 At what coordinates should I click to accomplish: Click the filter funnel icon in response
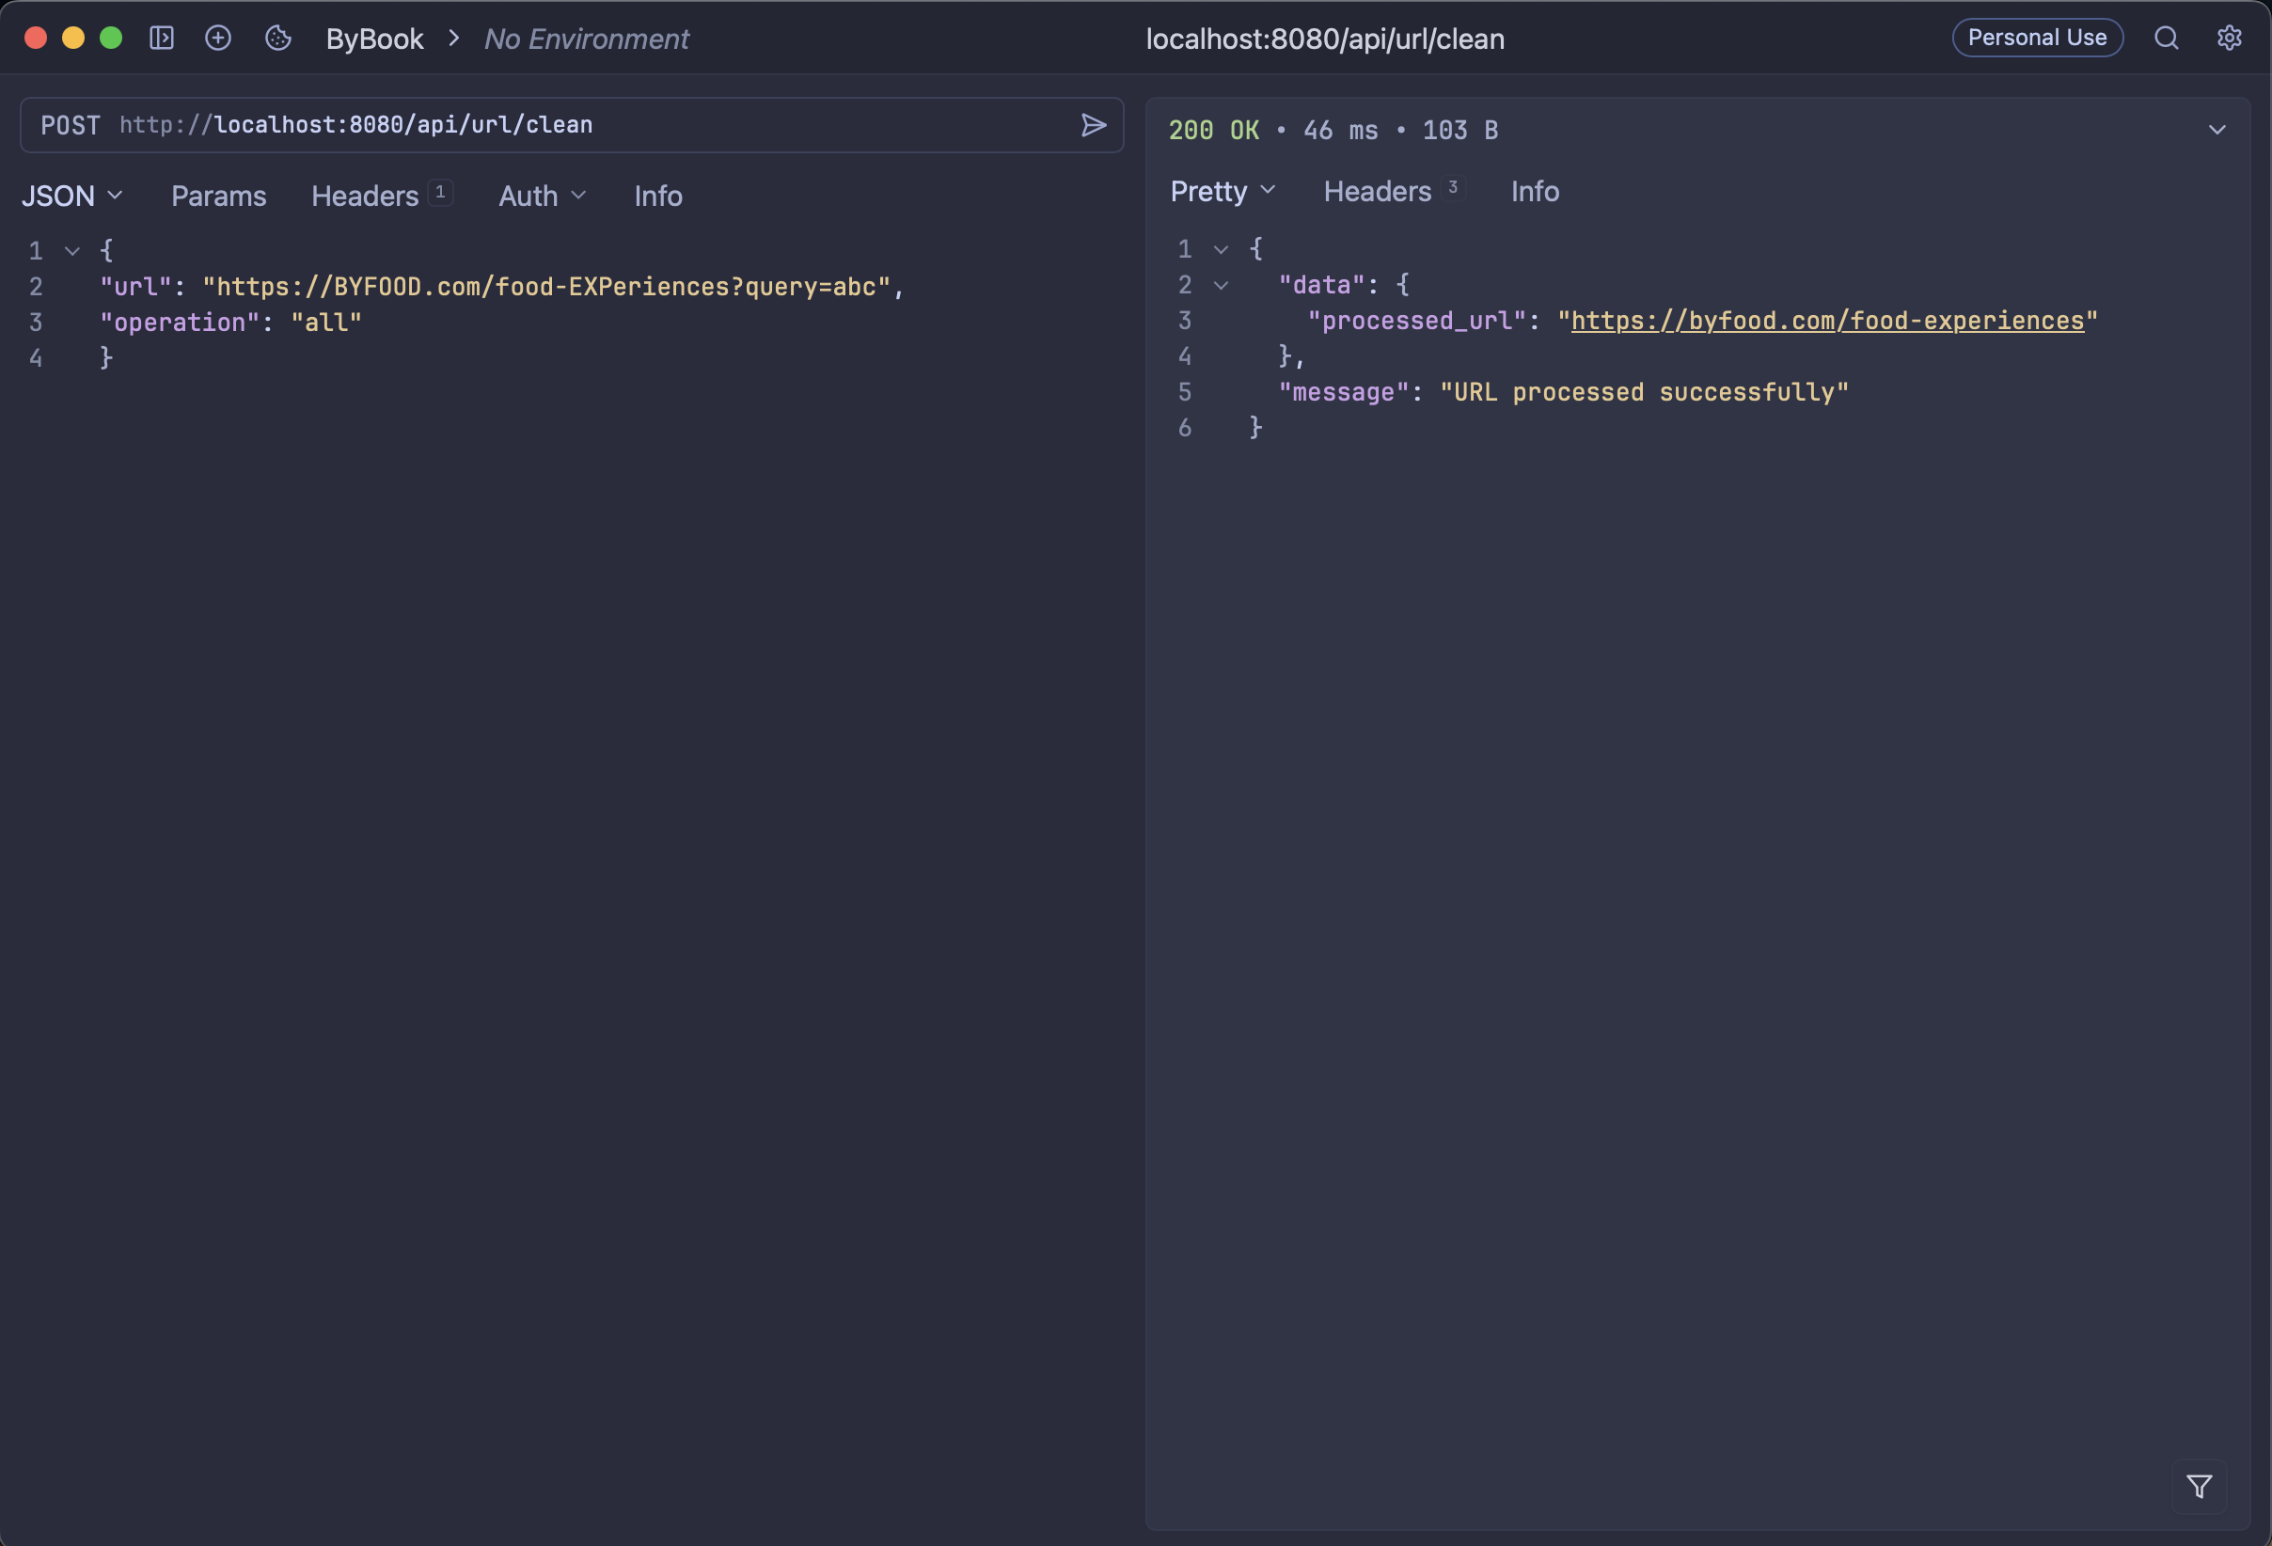(2199, 1487)
